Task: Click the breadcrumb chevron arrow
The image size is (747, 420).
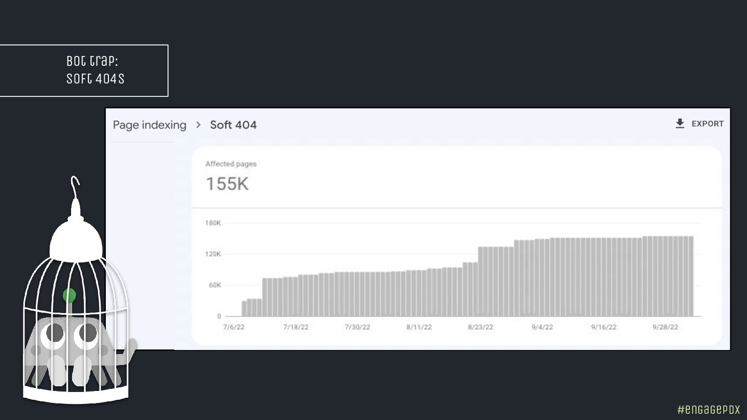Action: [198, 125]
